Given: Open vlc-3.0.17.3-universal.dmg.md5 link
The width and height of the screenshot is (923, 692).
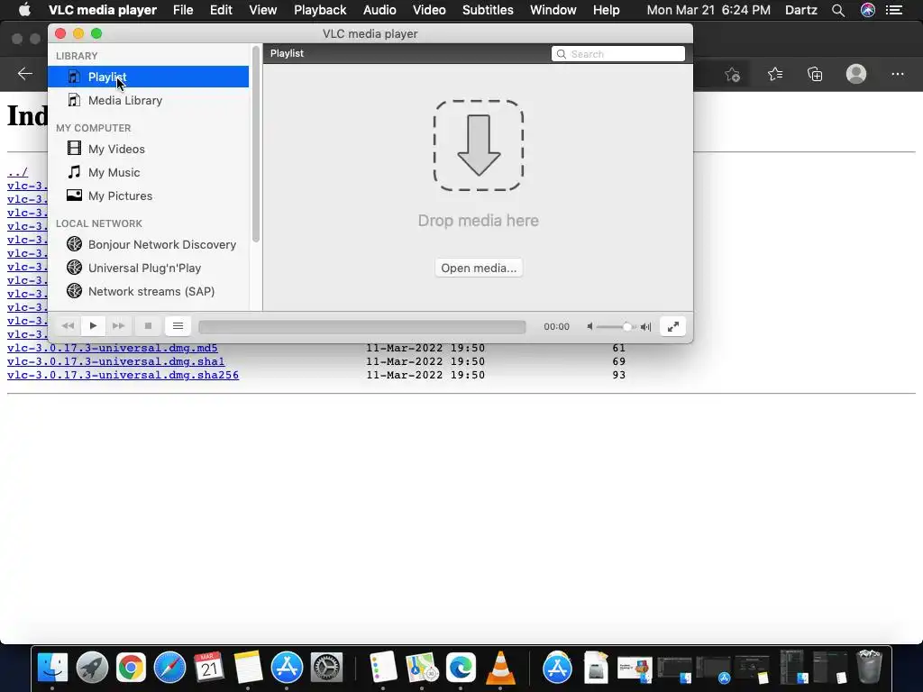Looking at the screenshot, I should 113,348.
